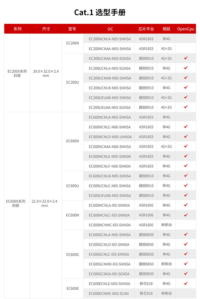Click the checkmark in EC600ECNLE-N03-SNNSA row
This screenshot has height=299, width=200.
[x=186, y=283]
